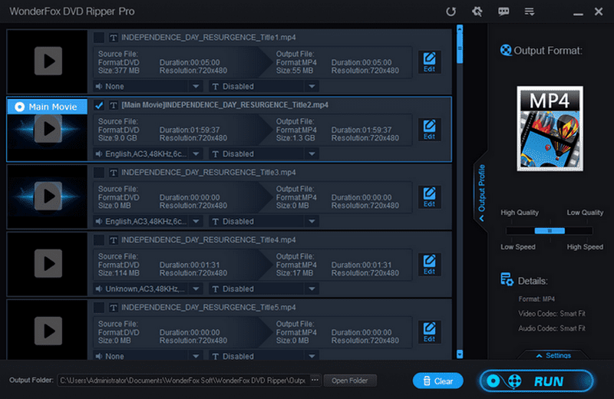
Task: Click filename INDEPENDENCE_DAY_RESURGENCE_Title4.mp4
Action: [208, 240]
